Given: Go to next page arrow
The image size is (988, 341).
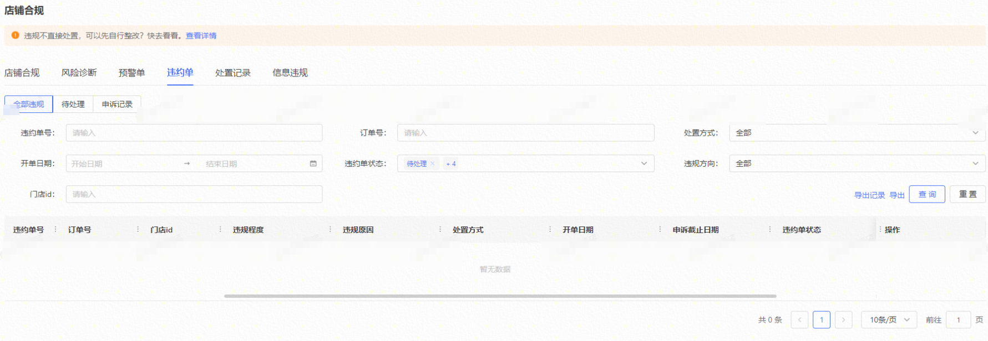Looking at the screenshot, I should point(843,320).
